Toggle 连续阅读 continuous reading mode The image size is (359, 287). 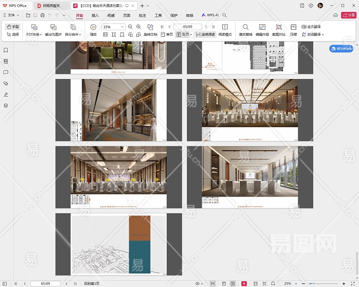click(x=205, y=34)
